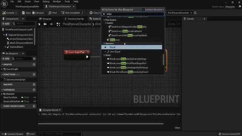This screenshot has height=136, width=242.
Task: Collapse the Switch subcategory
Action: [x=106, y=23]
